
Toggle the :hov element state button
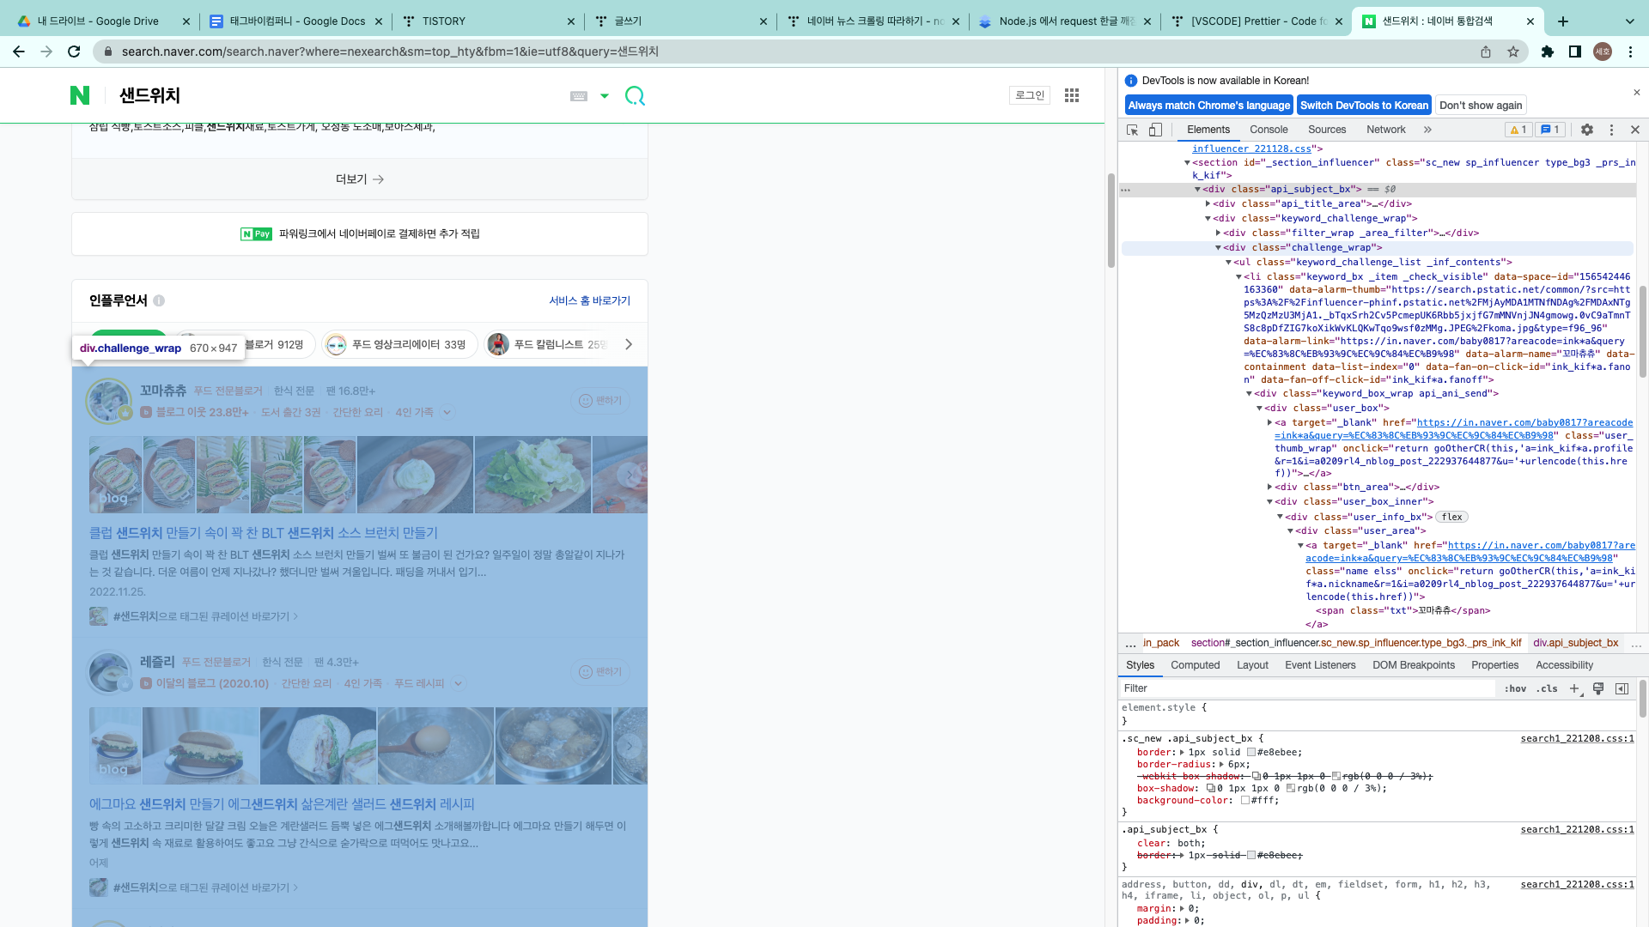pos(1516,688)
